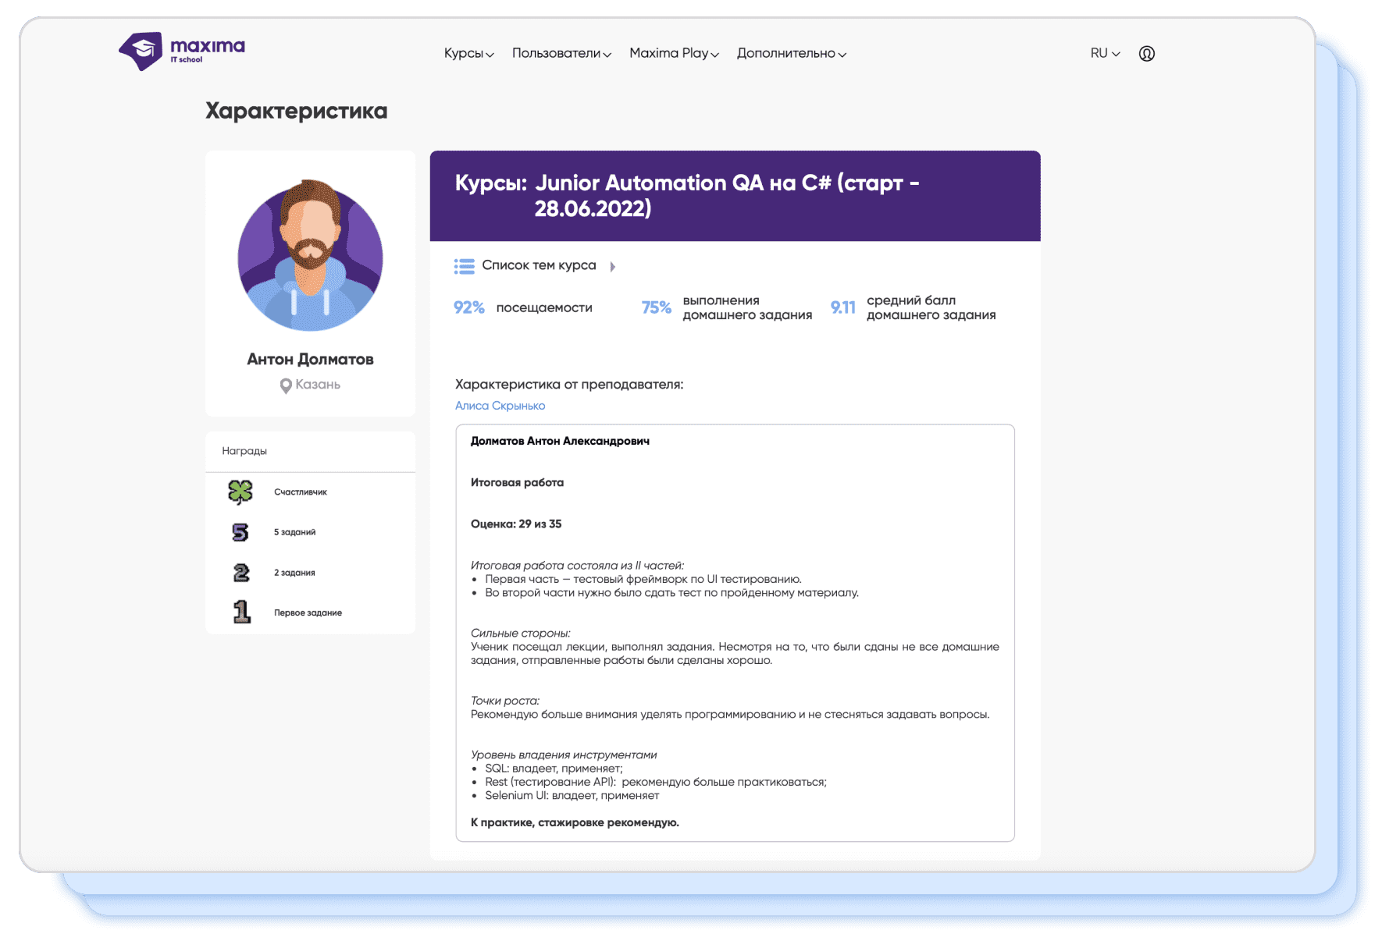The width and height of the screenshot is (1389, 948).
Task: Click the 75% homework completion value
Action: tap(656, 308)
